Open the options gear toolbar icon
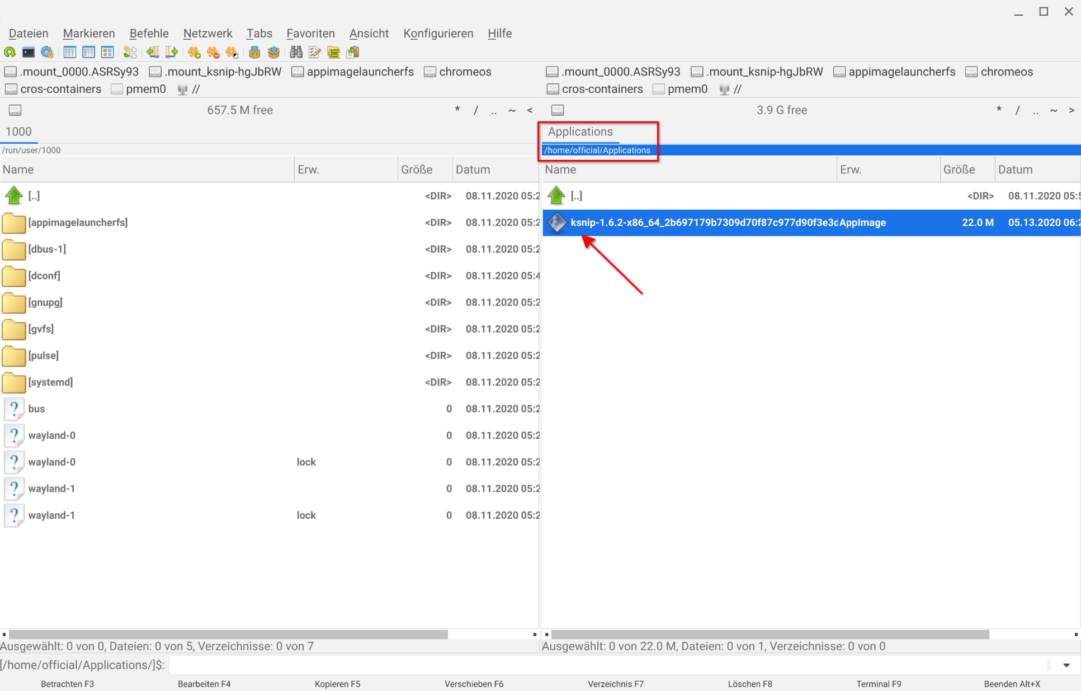Viewport: 1081px width, 691px height. [x=48, y=53]
